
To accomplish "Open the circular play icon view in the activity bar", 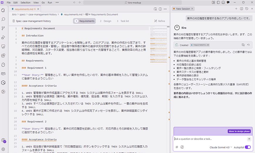I will 3,92.
